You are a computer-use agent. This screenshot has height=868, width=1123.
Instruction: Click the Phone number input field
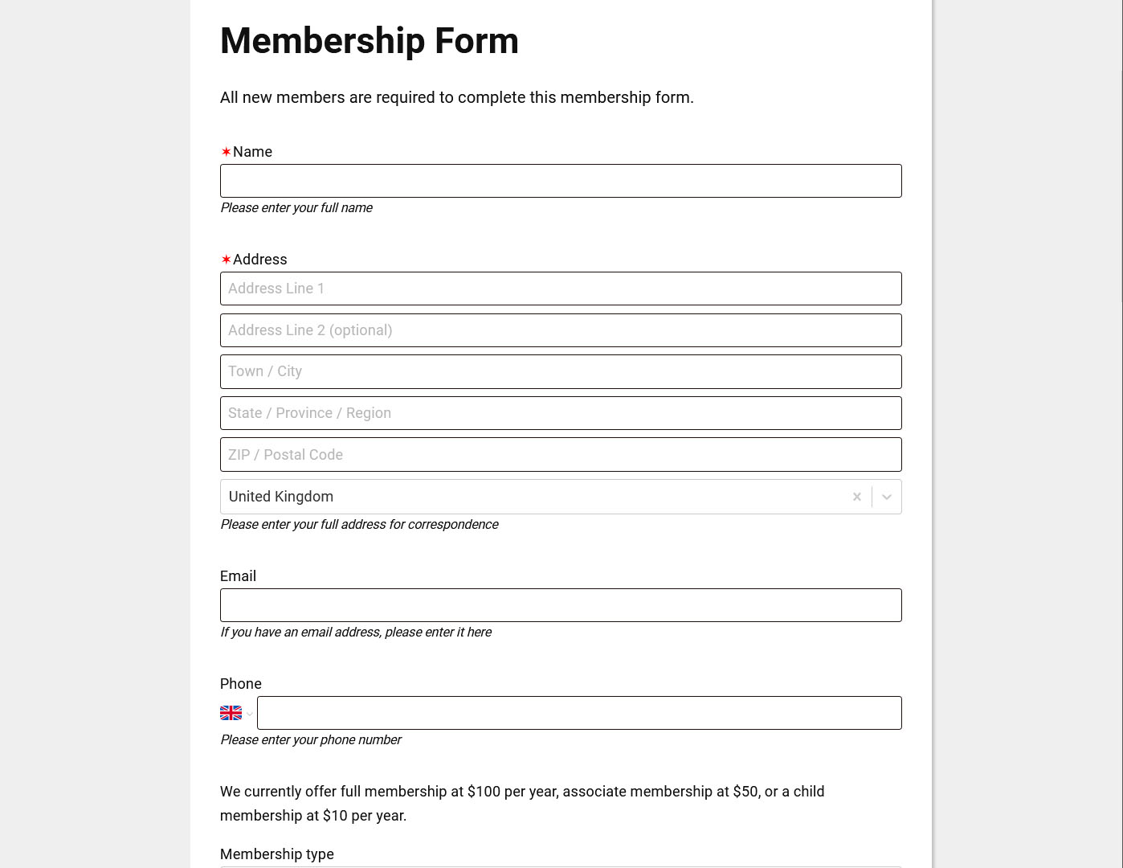pyautogui.click(x=578, y=713)
